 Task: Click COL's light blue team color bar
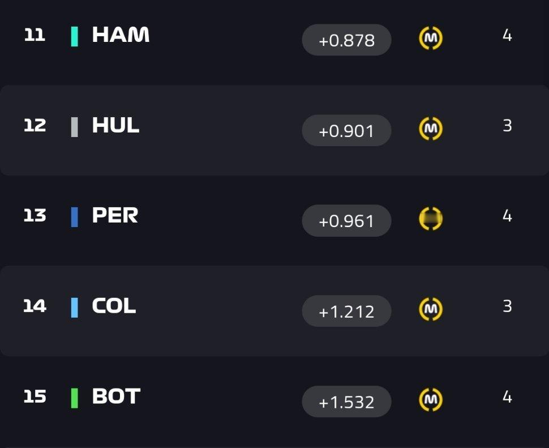[74, 308]
